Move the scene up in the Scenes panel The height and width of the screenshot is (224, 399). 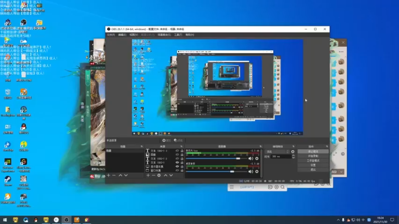coord(120,175)
